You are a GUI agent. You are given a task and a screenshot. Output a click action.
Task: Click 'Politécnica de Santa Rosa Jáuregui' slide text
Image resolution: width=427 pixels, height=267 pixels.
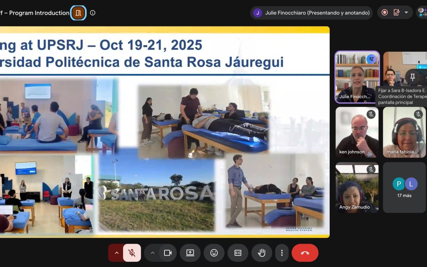coord(165,62)
